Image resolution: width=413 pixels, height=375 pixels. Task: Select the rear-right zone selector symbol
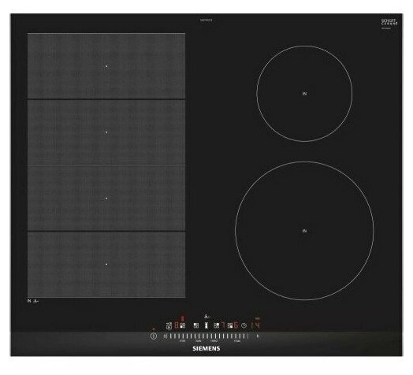pyautogui.click(x=217, y=325)
